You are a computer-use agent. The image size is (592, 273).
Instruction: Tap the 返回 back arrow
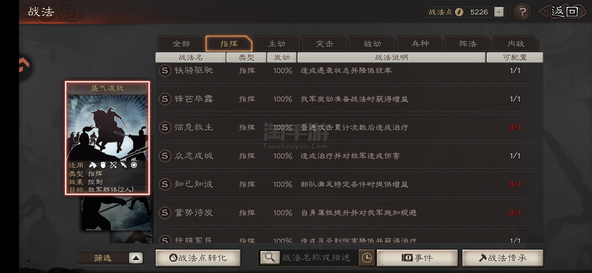coord(562,12)
